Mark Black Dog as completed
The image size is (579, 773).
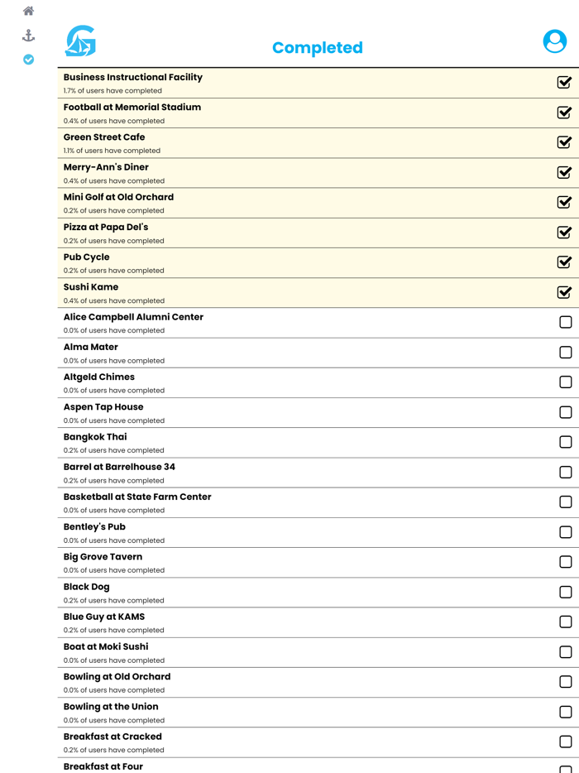coord(565,592)
